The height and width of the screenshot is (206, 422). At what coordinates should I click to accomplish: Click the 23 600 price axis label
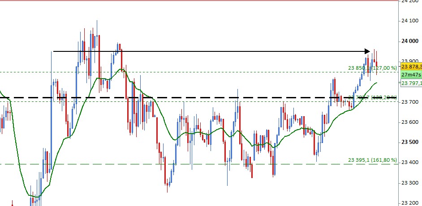pyautogui.click(x=410, y=122)
